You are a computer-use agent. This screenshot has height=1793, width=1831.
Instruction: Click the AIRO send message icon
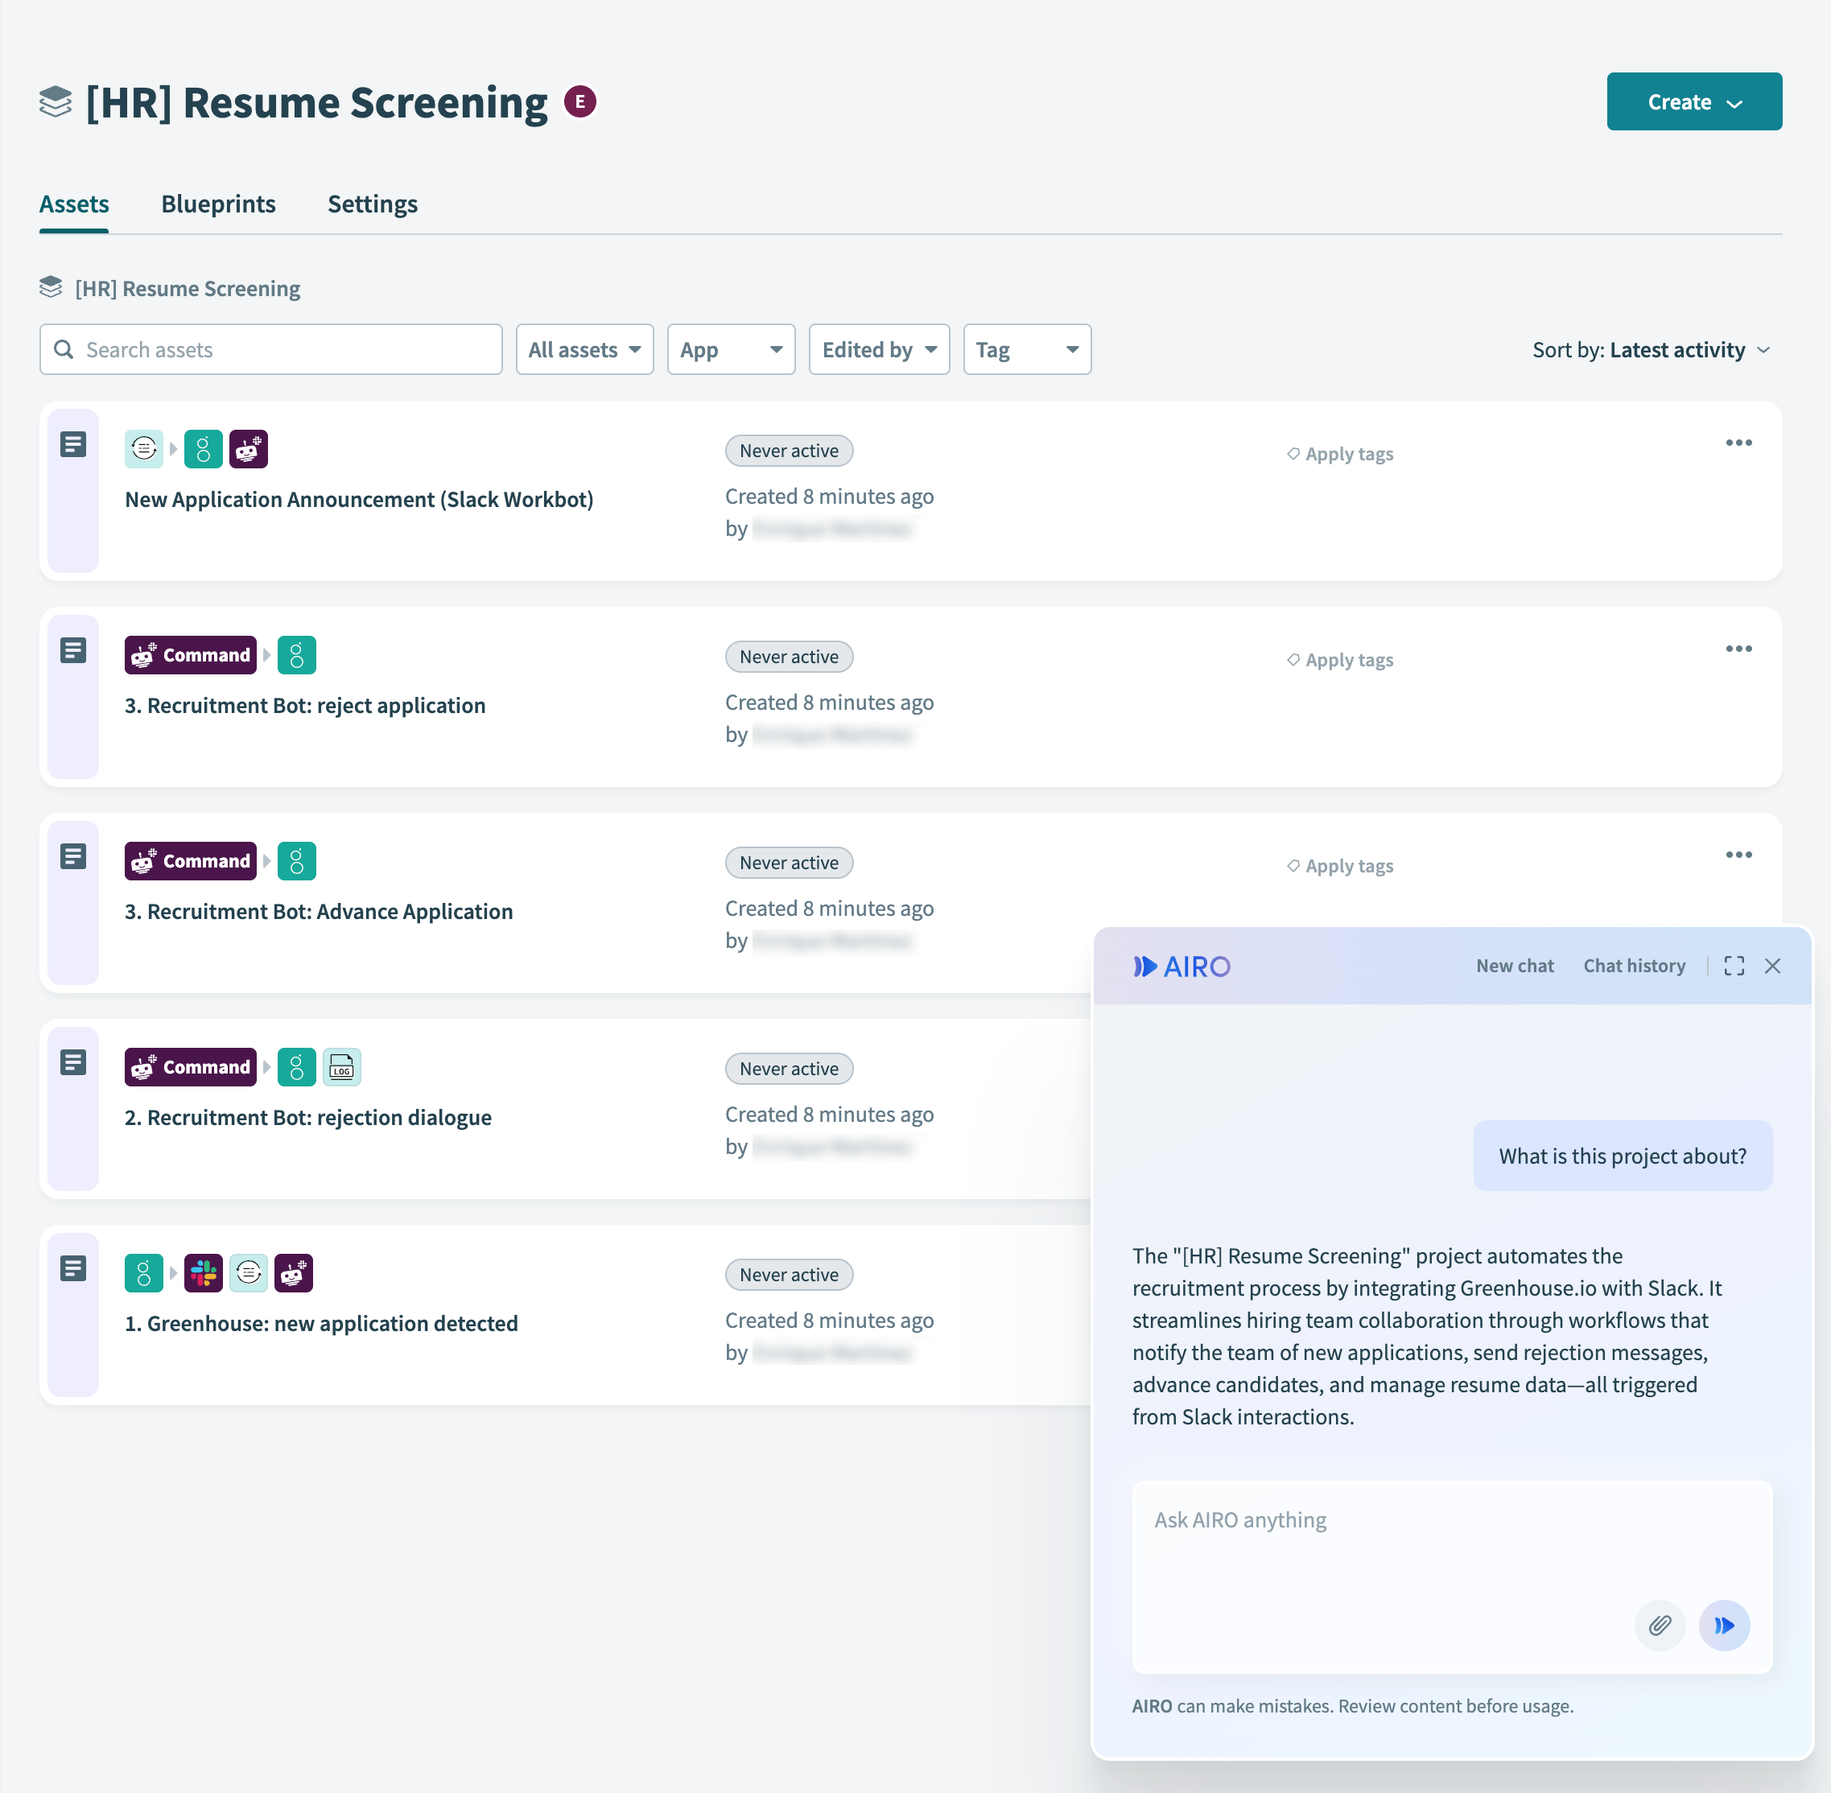click(x=1724, y=1626)
